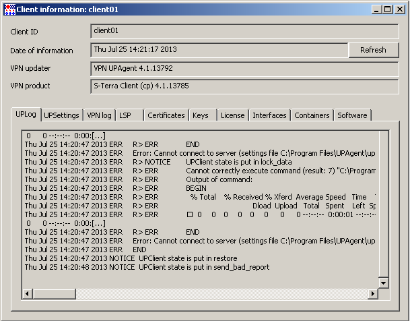Screen dimensions: 410x321
Task: Switch to the Software tab
Action: coord(352,115)
